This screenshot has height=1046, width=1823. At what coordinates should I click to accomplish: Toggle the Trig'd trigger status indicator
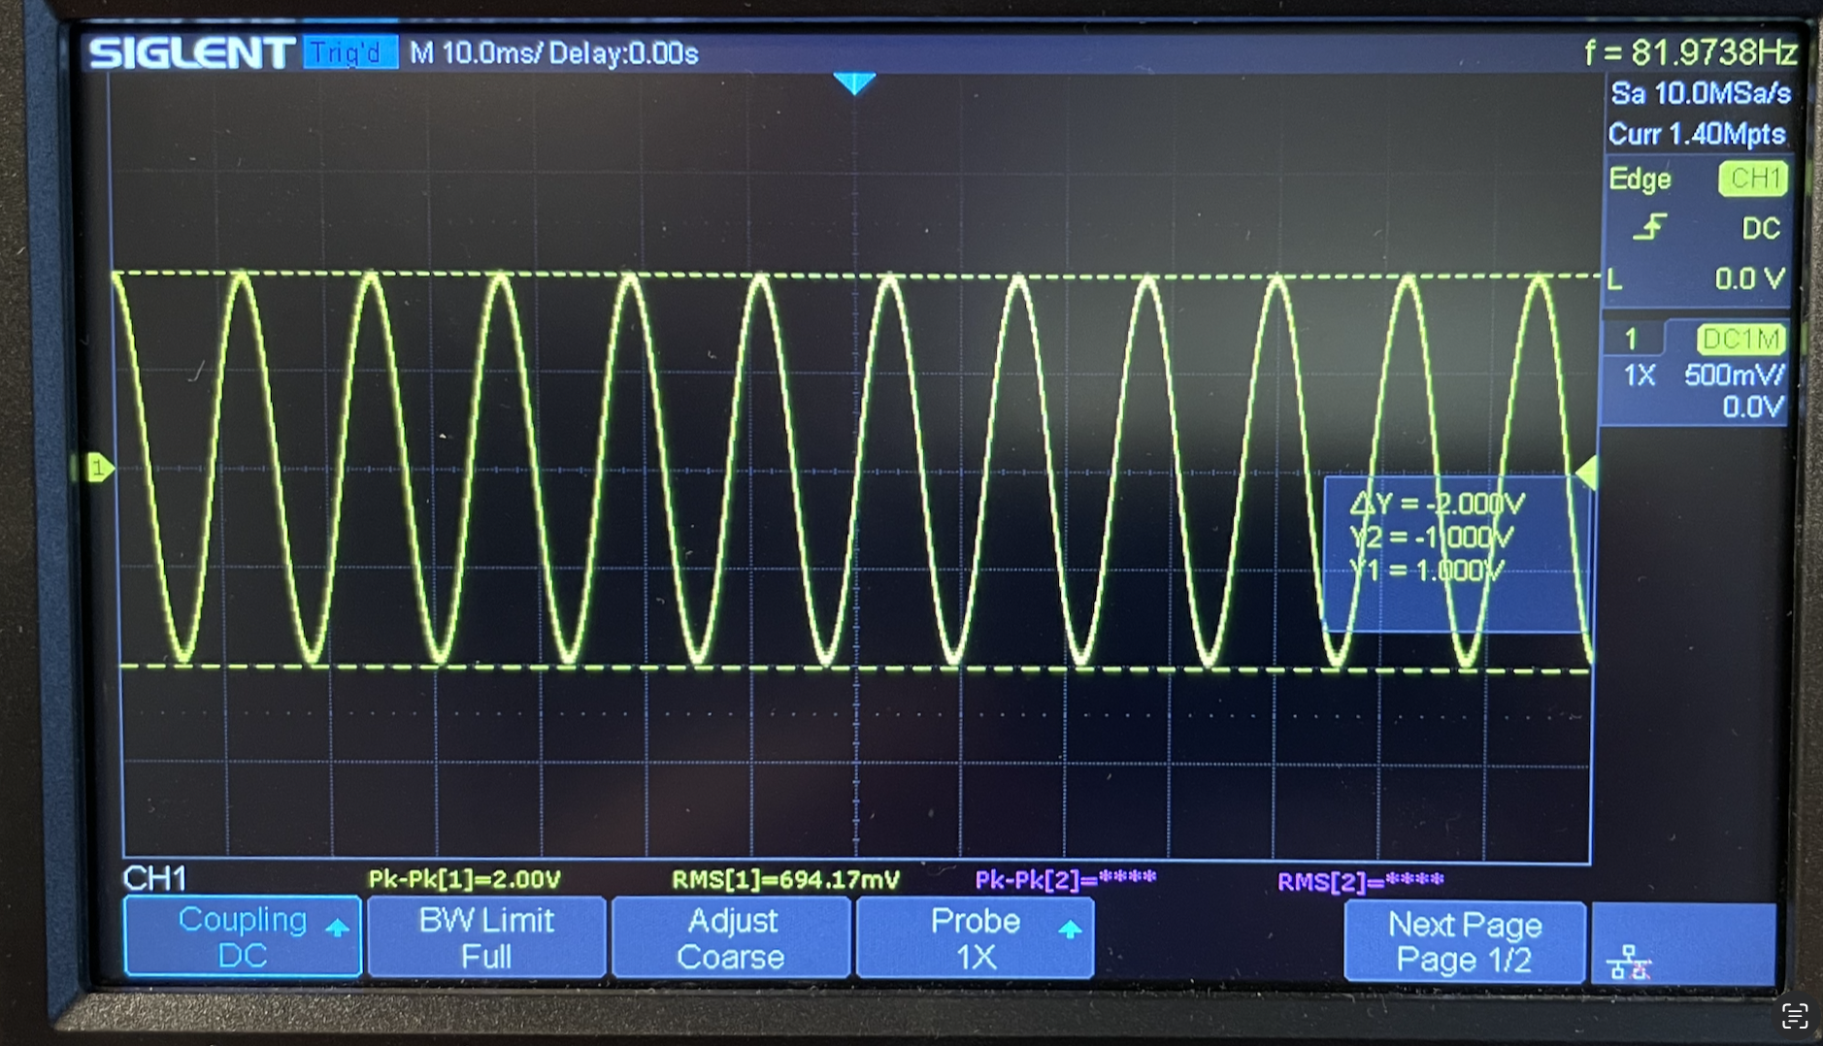tap(349, 52)
